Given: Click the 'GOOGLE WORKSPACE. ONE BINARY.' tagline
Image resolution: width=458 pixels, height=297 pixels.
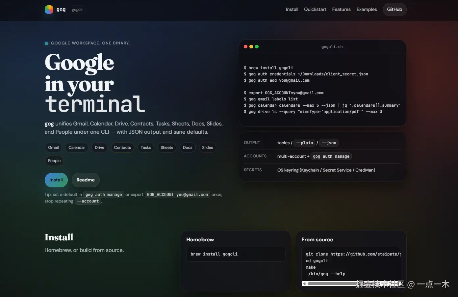Looking at the screenshot, I should (90, 43).
